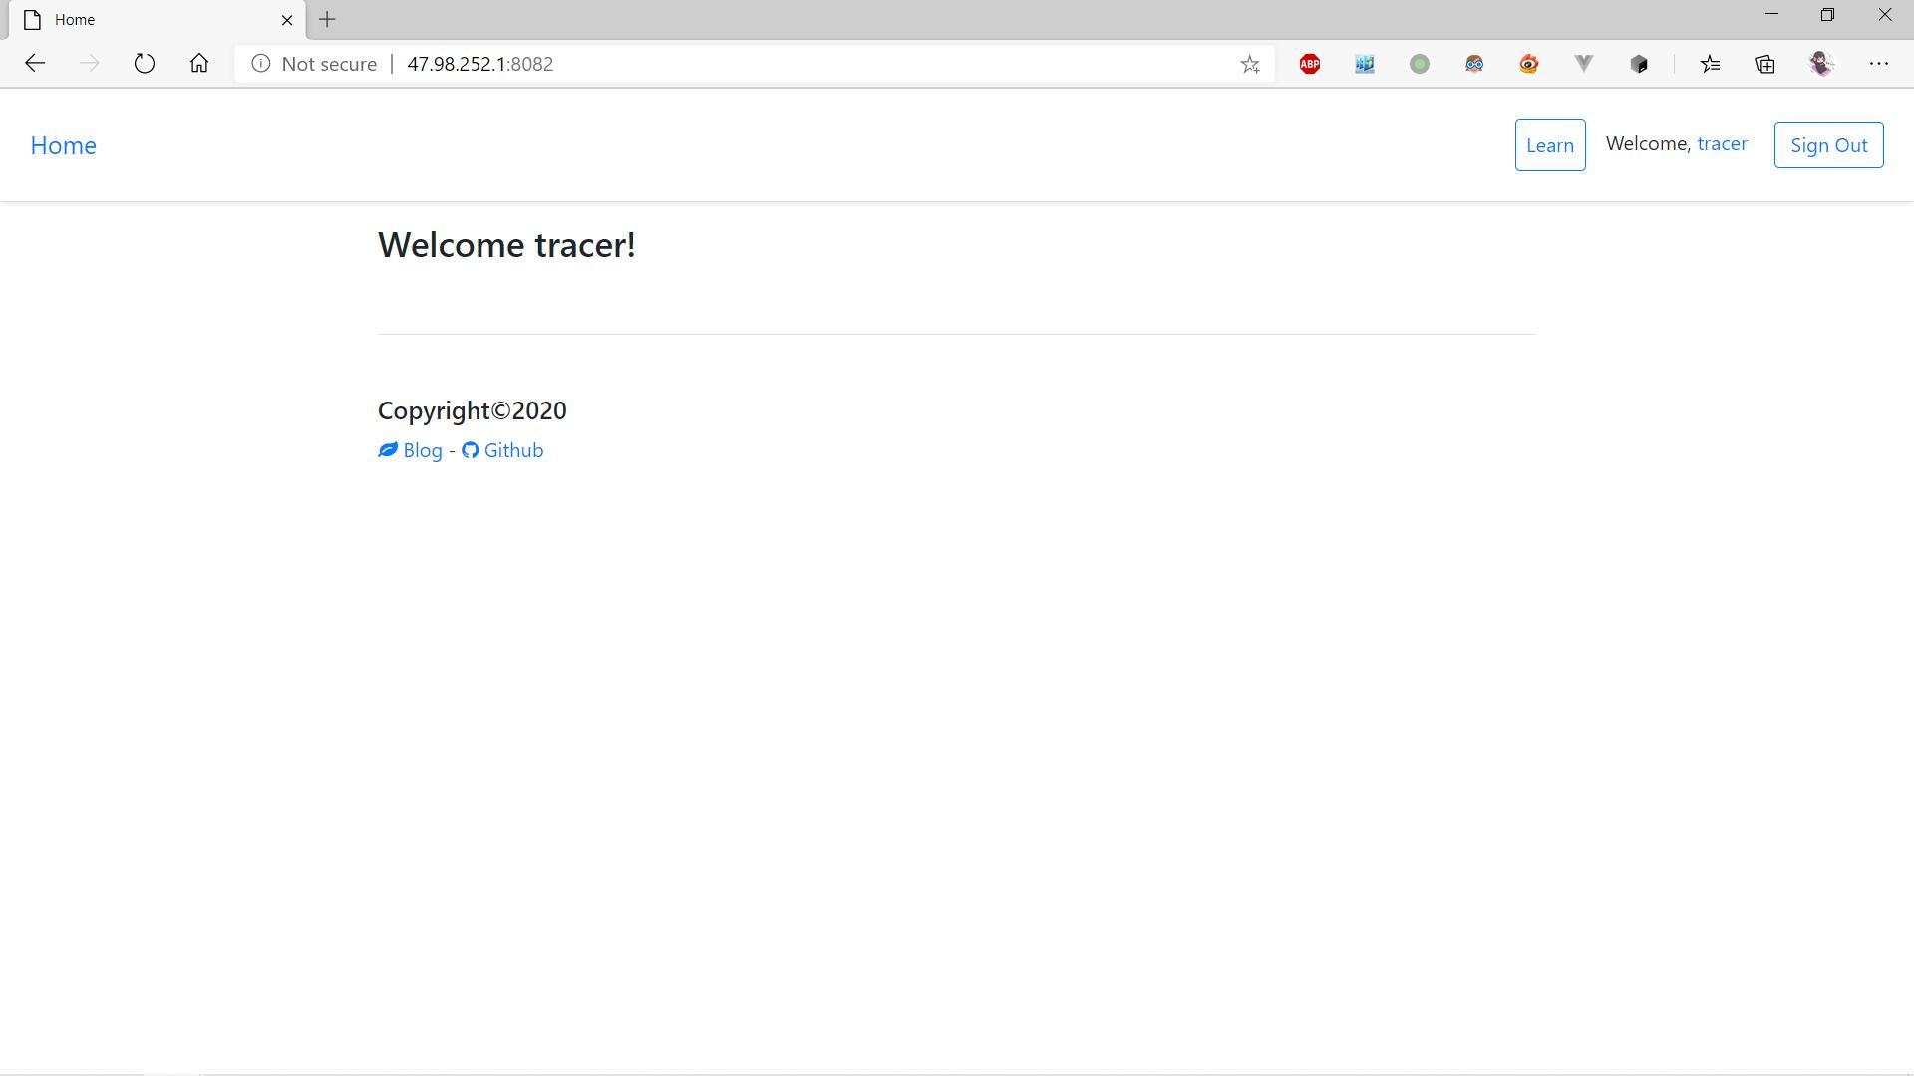Screen dimensions: 1914x1076
Task: Open the Github footer link
Action: 503,450
